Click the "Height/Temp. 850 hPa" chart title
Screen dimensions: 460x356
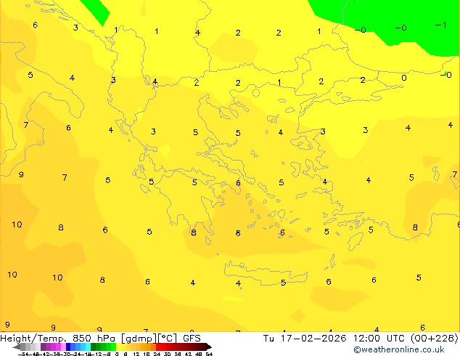[57, 339]
